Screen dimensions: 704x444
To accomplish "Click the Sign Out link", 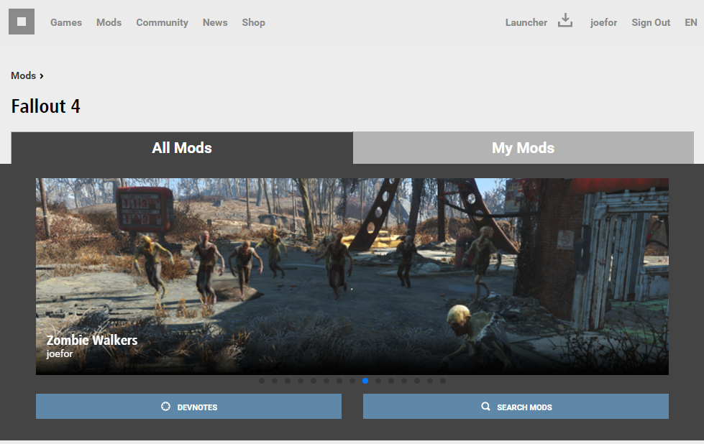I will point(650,22).
